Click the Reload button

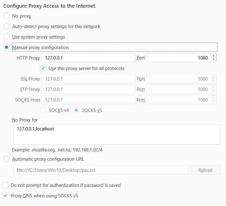pyautogui.click(x=205, y=170)
